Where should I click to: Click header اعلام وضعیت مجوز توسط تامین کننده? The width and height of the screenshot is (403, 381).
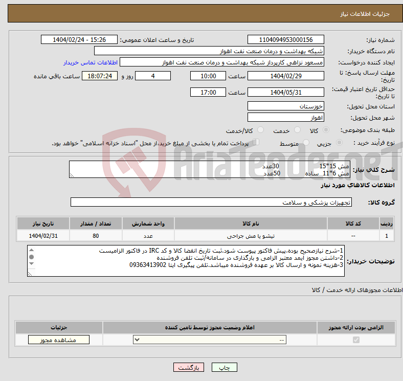210,327
